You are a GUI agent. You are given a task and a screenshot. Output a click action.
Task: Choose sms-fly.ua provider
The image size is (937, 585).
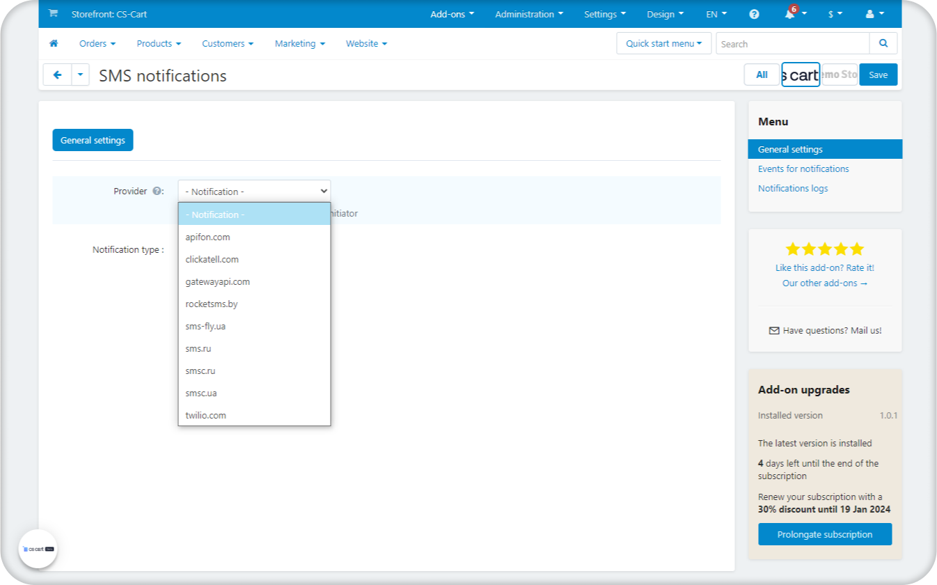[254, 326]
